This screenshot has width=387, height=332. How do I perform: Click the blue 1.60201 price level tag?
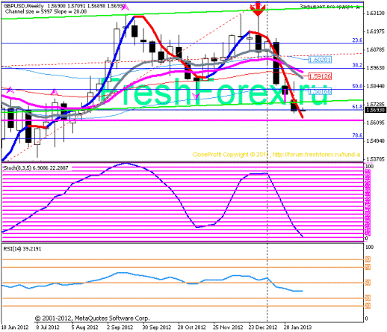[320, 60]
